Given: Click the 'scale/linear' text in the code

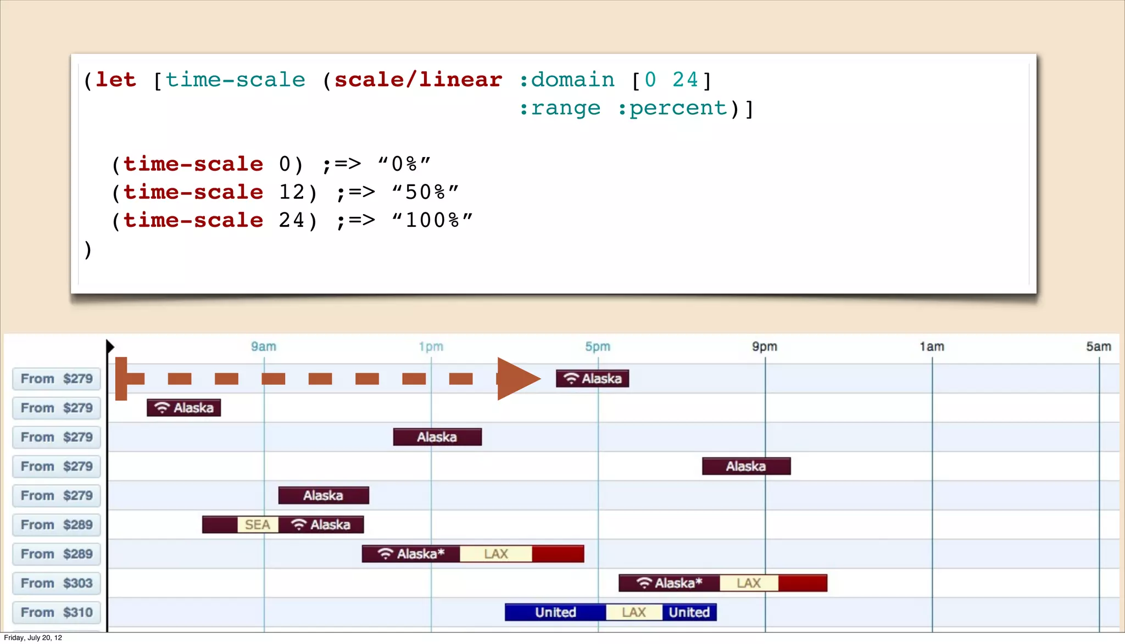Looking at the screenshot, I should coord(419,80).
